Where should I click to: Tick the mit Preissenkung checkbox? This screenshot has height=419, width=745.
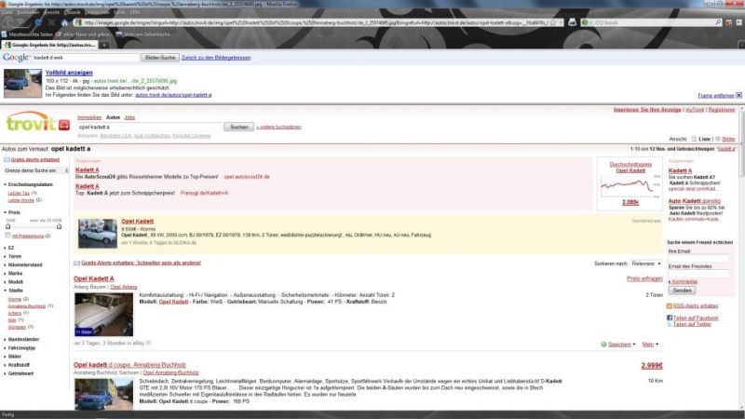[x=7, y=236]
